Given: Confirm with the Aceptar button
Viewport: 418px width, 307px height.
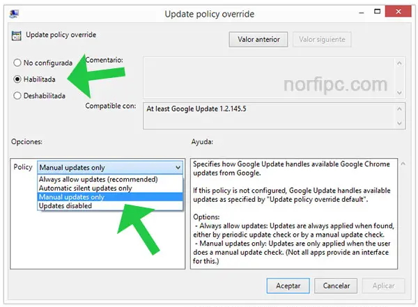Looking at the screenshot, I should tap(288, 285).
